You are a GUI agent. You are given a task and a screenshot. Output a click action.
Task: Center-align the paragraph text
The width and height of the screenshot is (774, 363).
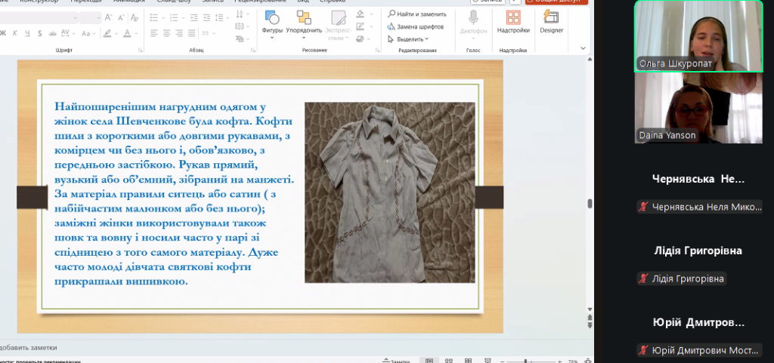coord(166,32)
